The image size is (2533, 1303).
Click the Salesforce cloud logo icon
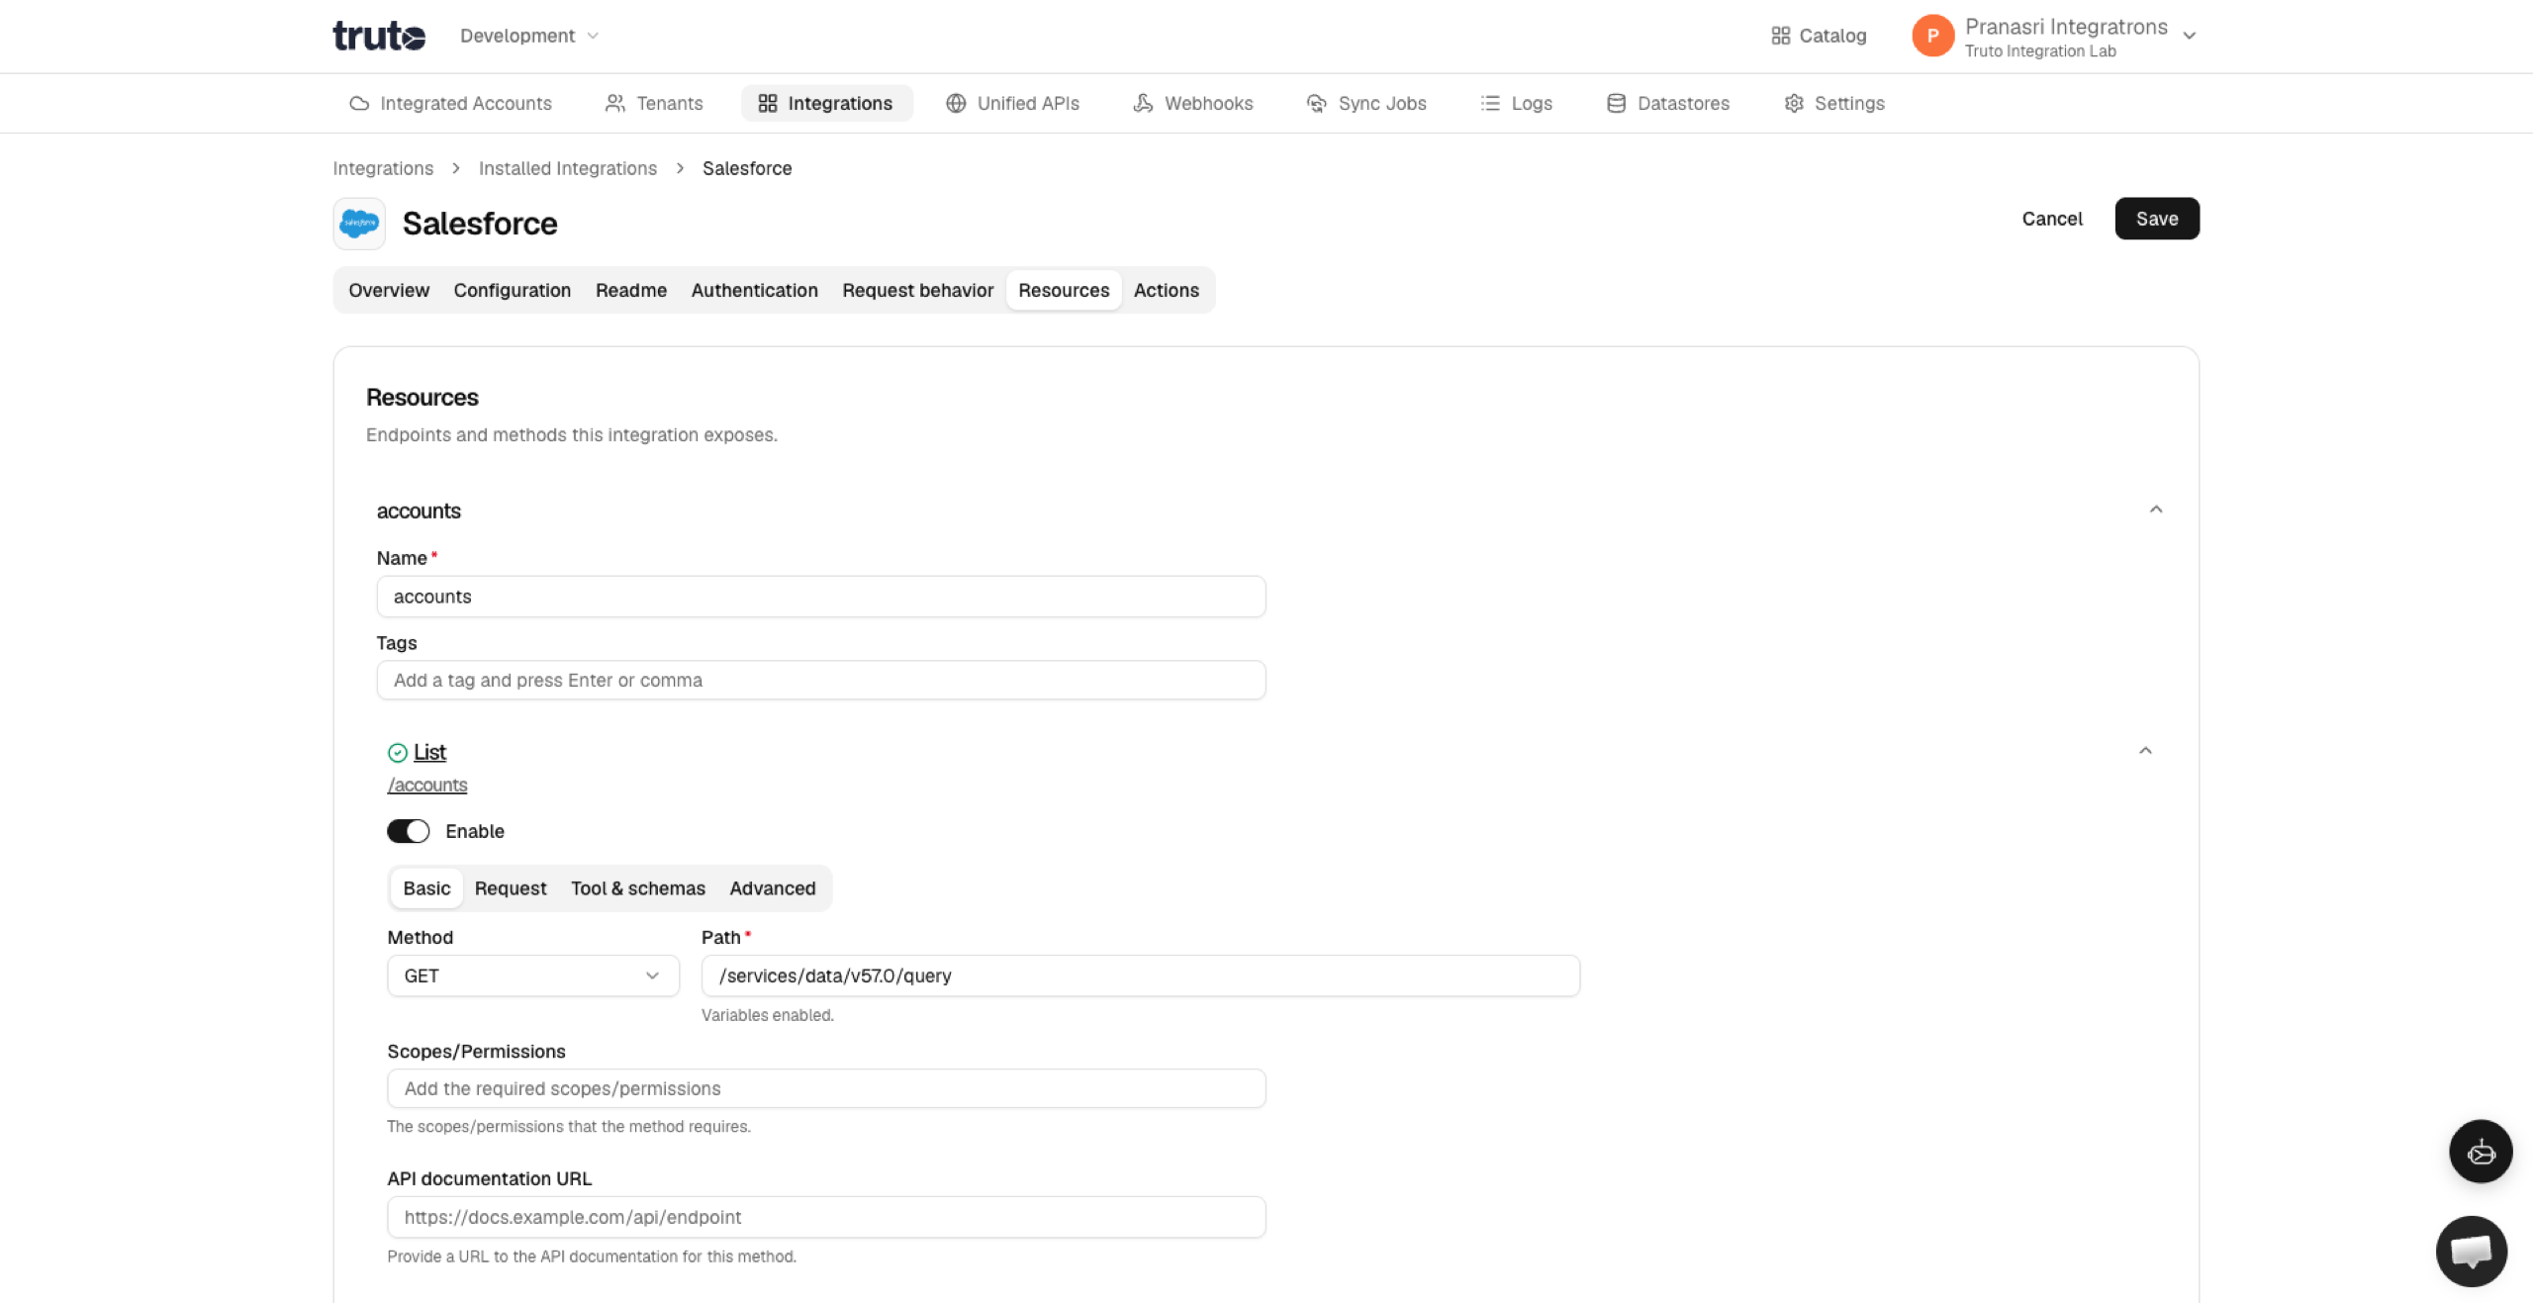pos(359,224)
